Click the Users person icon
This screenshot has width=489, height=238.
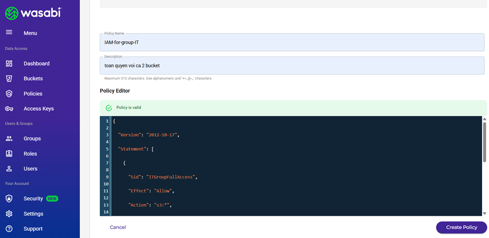tap(9, 169)
